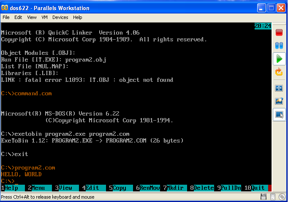Click the 9PullDn function key label
The image size is (288, 202).
point(229,188)
